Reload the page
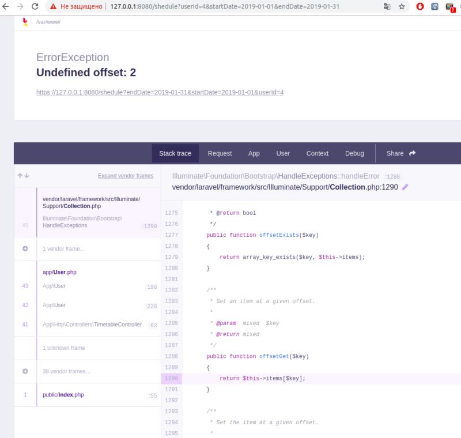The image size is (461, 438). (35, 6)
